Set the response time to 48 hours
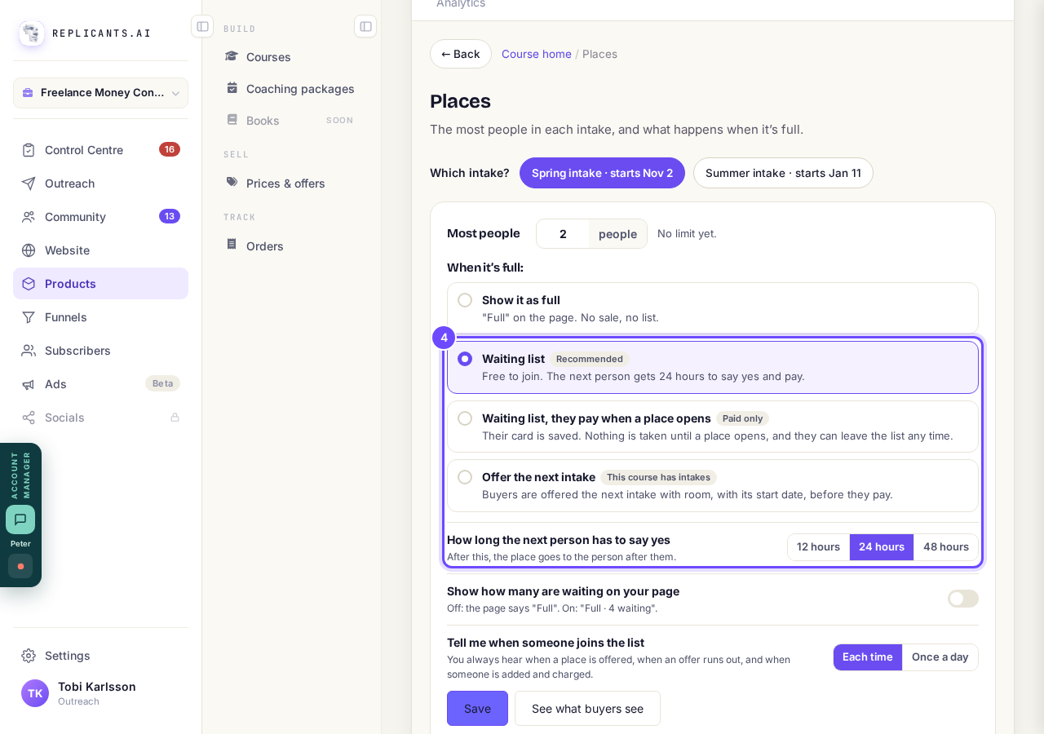 946,547
